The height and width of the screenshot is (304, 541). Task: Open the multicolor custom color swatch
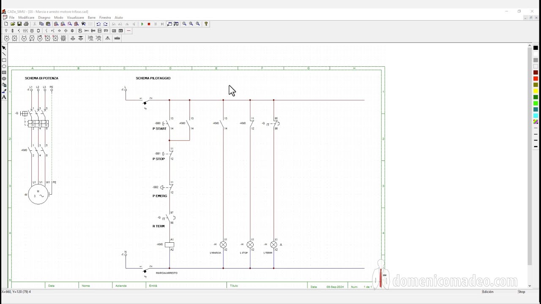pos(536,122)
